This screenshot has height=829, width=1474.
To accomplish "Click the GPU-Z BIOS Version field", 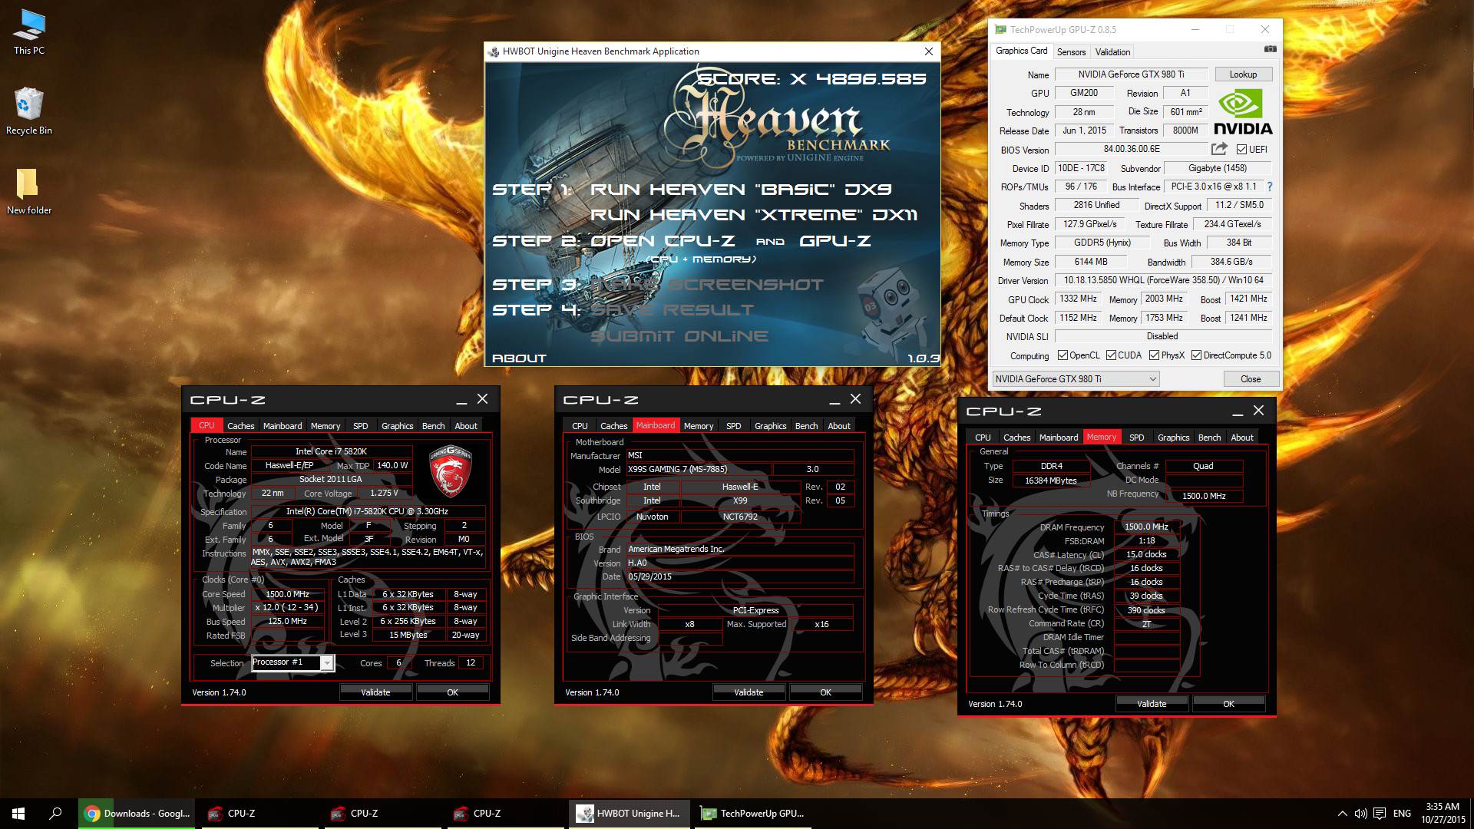I will [1132, 150].
